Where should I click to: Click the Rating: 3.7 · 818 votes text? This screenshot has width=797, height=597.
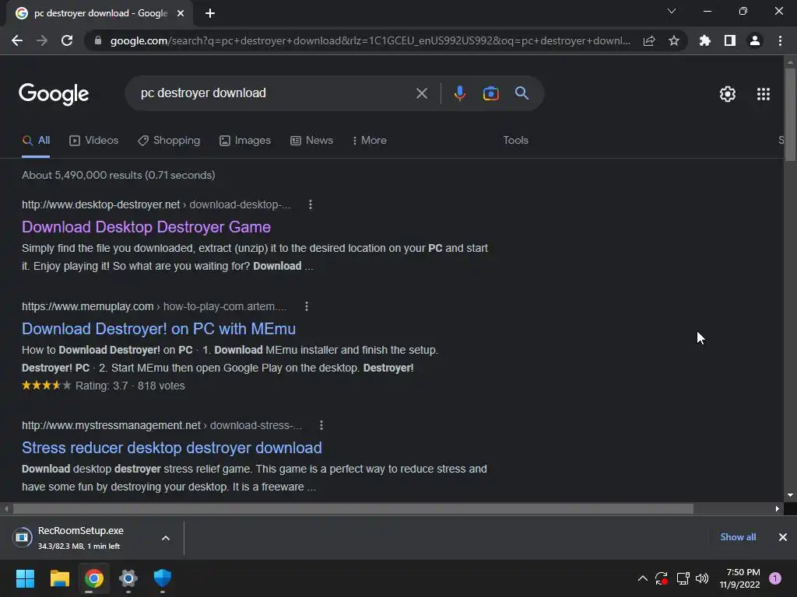pyautogui.click(x=130, y=386)
